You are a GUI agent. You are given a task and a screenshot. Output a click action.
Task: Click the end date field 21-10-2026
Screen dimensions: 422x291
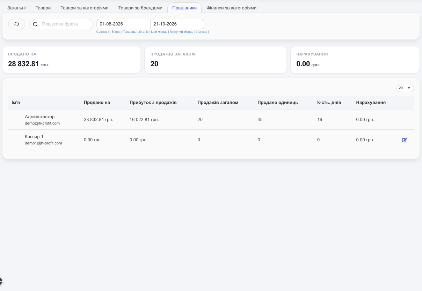point(177,24)
